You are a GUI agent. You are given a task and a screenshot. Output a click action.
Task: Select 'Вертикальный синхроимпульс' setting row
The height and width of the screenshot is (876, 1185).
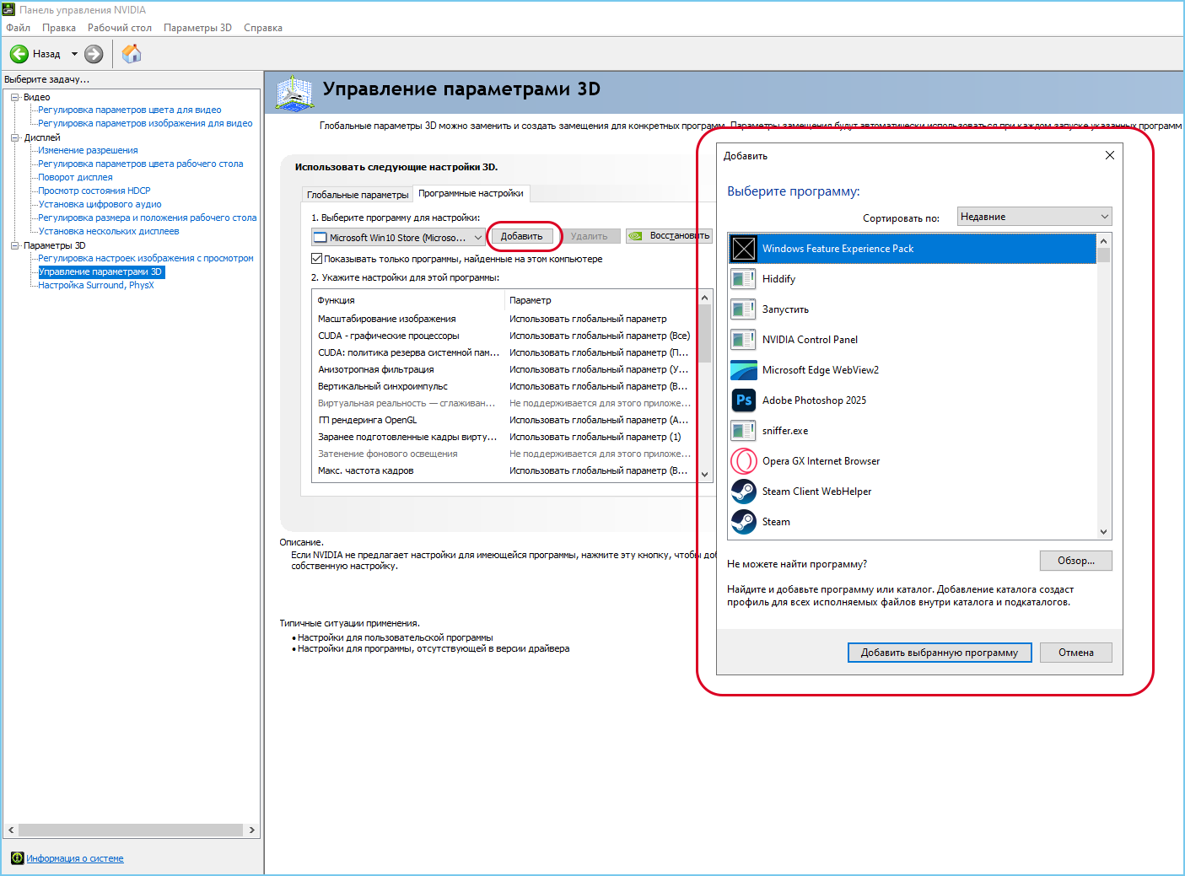click(x=504, y=386)
